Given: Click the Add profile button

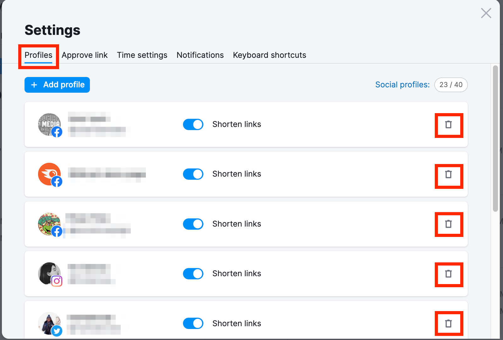Looking at the screenshot, I should [x=57, y=85].
